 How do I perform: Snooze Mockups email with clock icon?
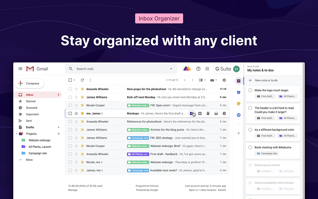point(224,113)
